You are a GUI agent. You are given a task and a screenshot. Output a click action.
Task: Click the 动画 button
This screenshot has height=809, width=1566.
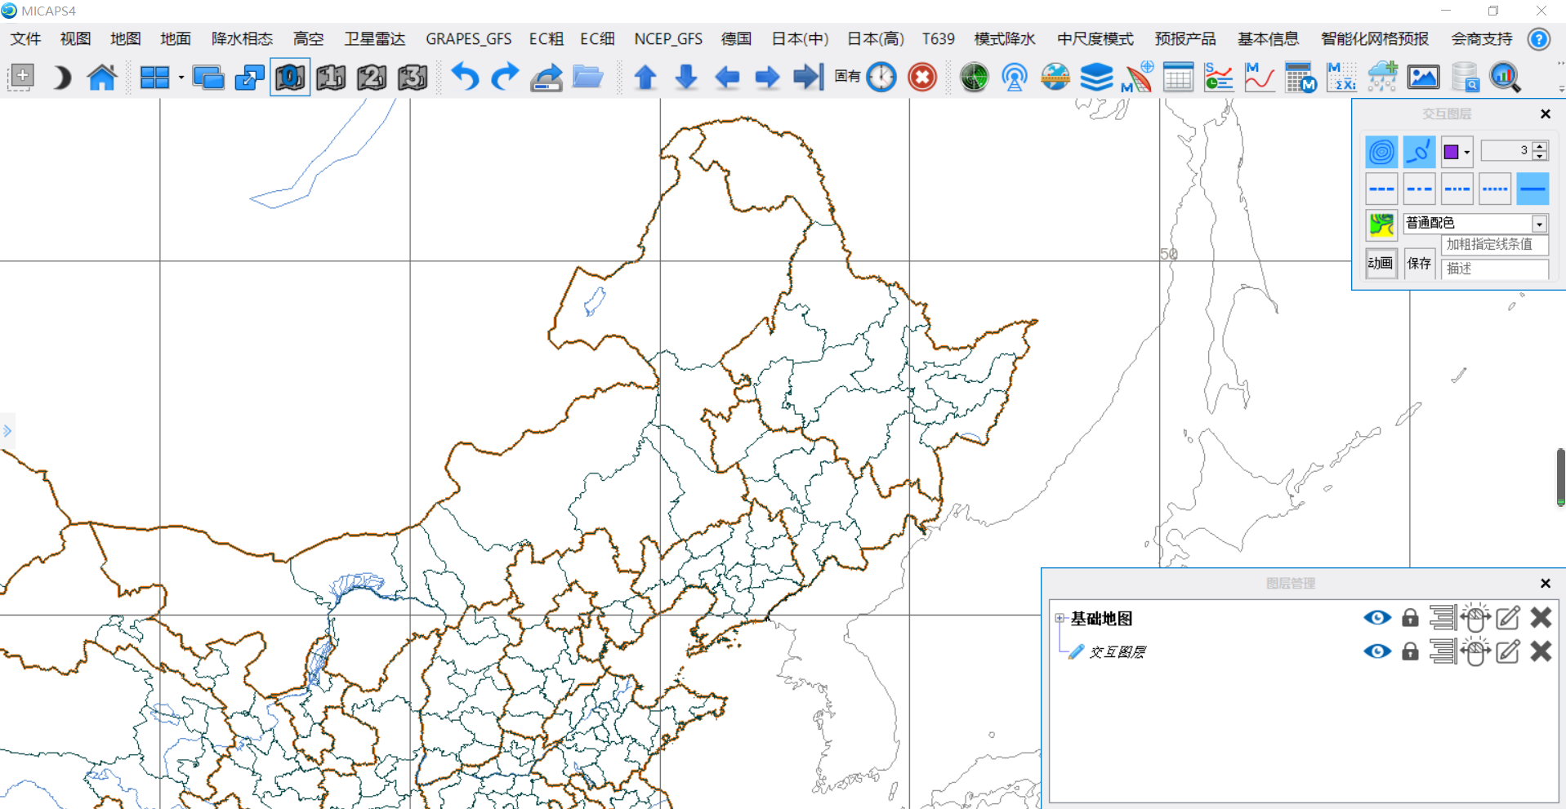click(x=1381, y=263)
